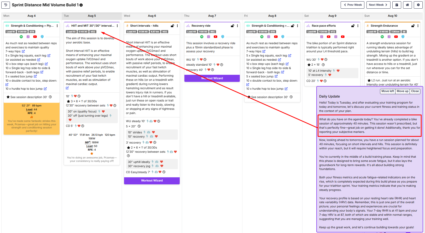This screenshot has height=233, width=425.
Task: Open the three-dot menu on the Strength Endurance session
Action: pos(418,26)
